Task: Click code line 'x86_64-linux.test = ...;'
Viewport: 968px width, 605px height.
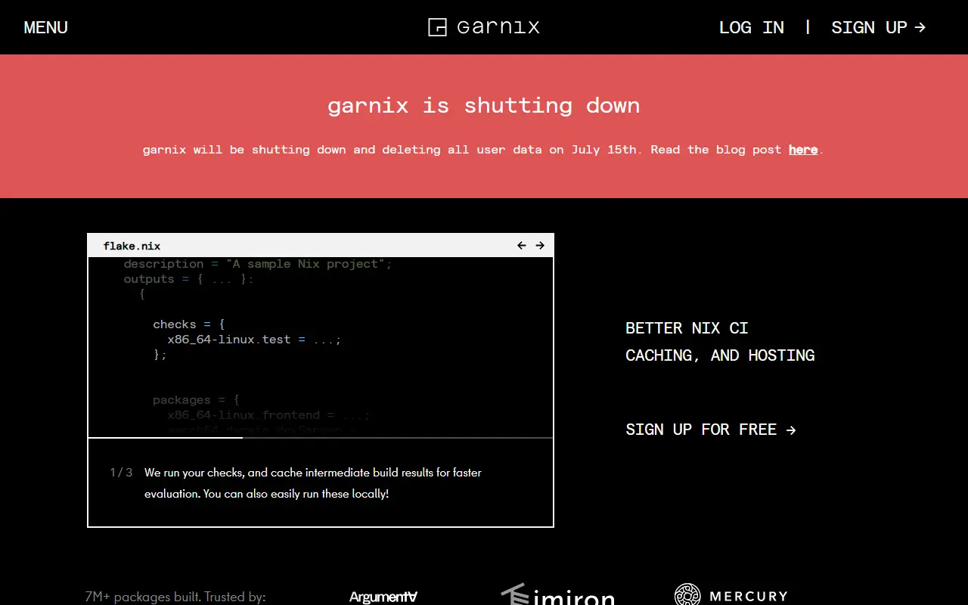Action: [254, 340]
